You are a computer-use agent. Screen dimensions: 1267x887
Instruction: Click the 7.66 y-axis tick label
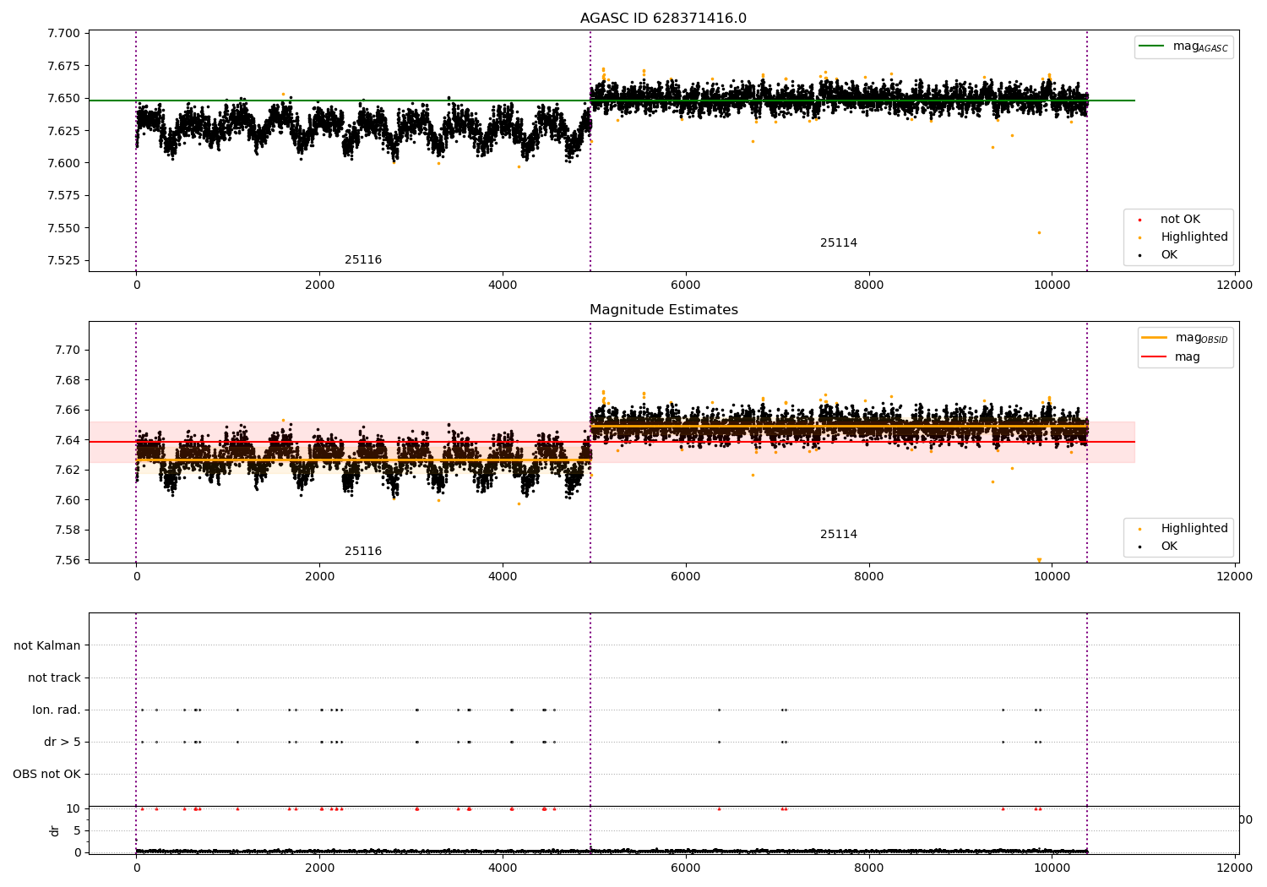pyautogui.click(x=67, y=410)
